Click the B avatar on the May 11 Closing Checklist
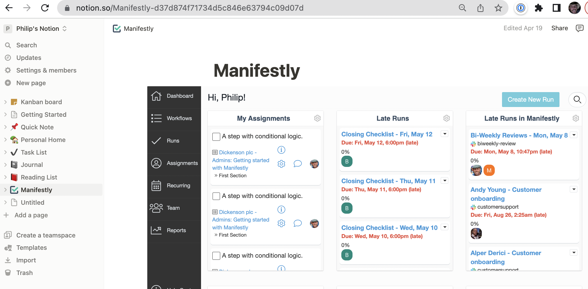The image size is (588, 289). (x=347, y=208)
